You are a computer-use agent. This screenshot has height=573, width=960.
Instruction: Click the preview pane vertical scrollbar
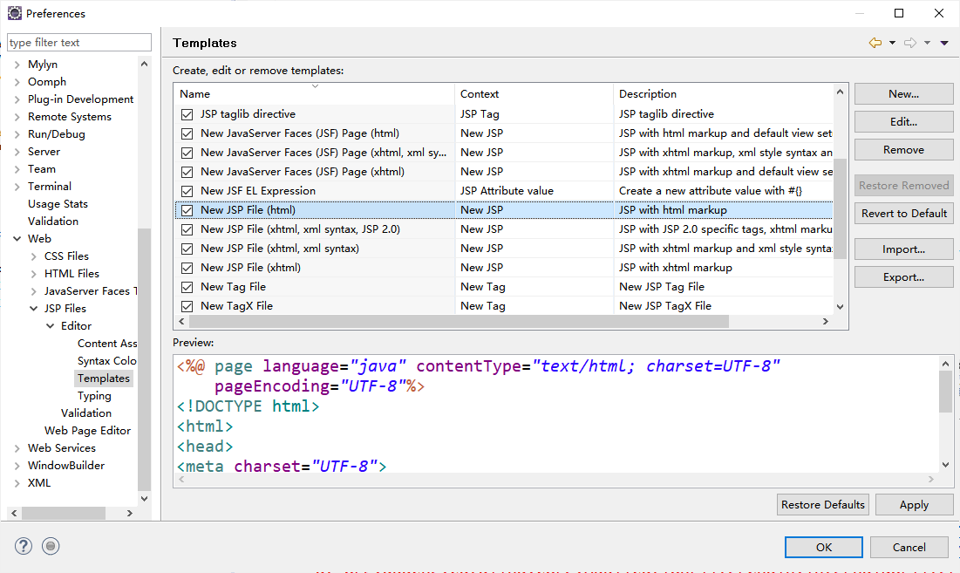pos(945,392)
